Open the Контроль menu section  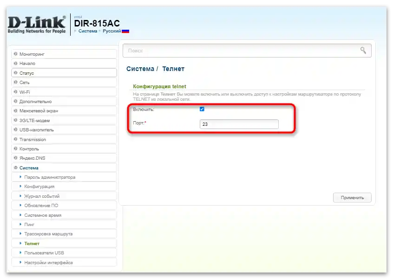tap(64, 149)
